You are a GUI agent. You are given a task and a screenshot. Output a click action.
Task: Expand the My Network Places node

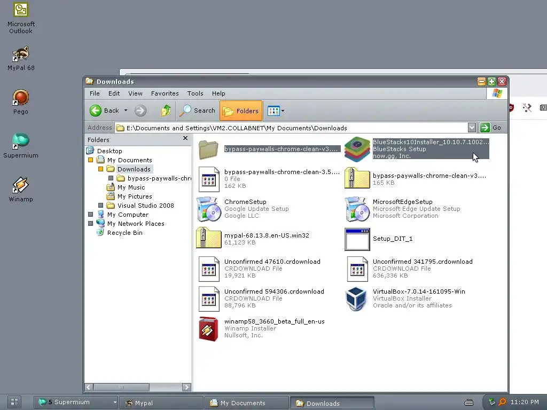pos(90,224)
